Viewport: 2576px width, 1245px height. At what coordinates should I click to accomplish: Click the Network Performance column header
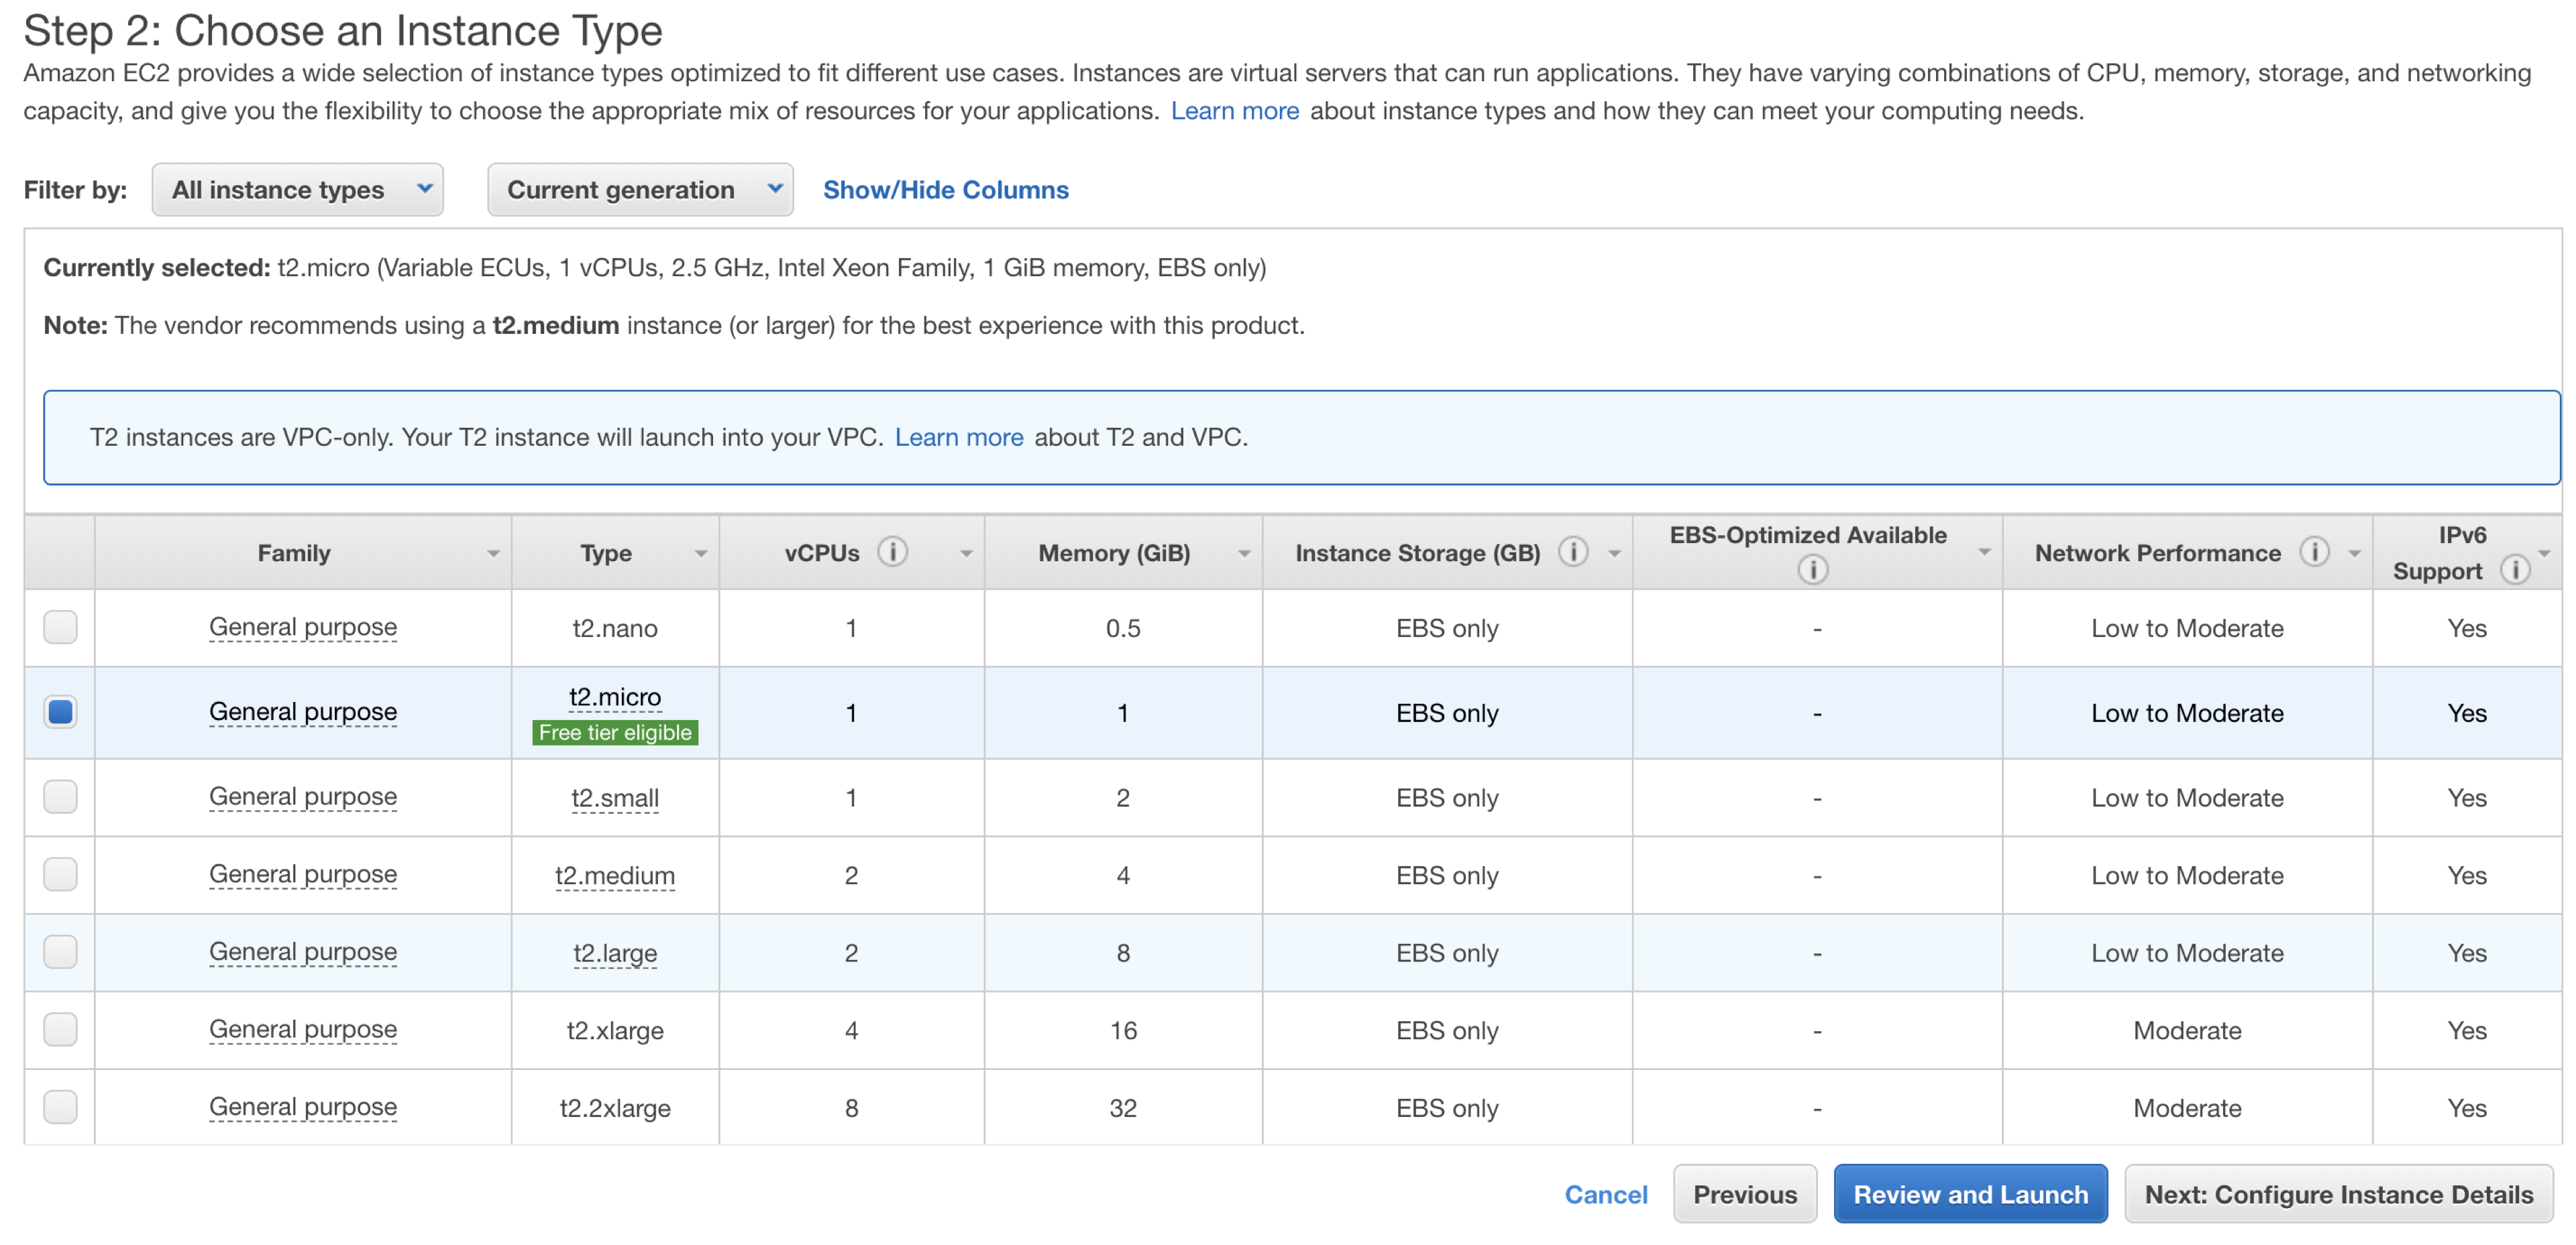click(x=2157, y=554)
